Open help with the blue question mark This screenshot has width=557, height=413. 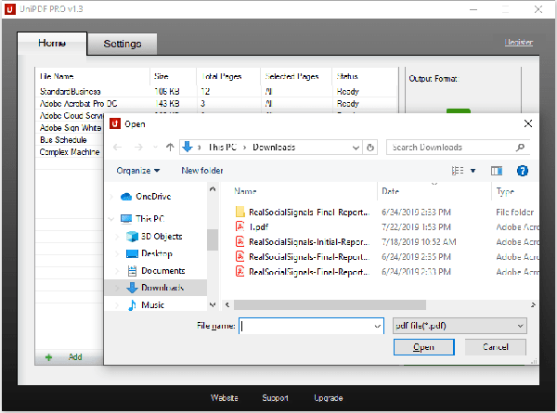click(x=522, y=171)
